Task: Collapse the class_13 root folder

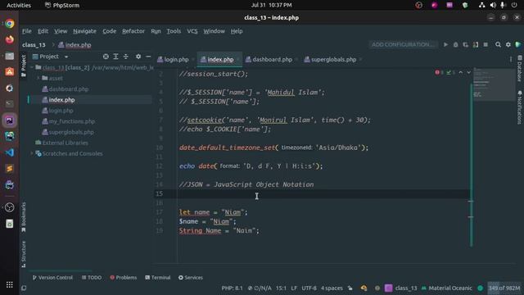Action: coord(32,67)
